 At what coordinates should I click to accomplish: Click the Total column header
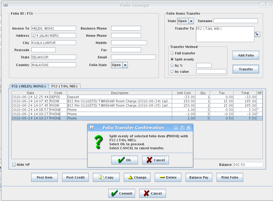pos(245,93)
